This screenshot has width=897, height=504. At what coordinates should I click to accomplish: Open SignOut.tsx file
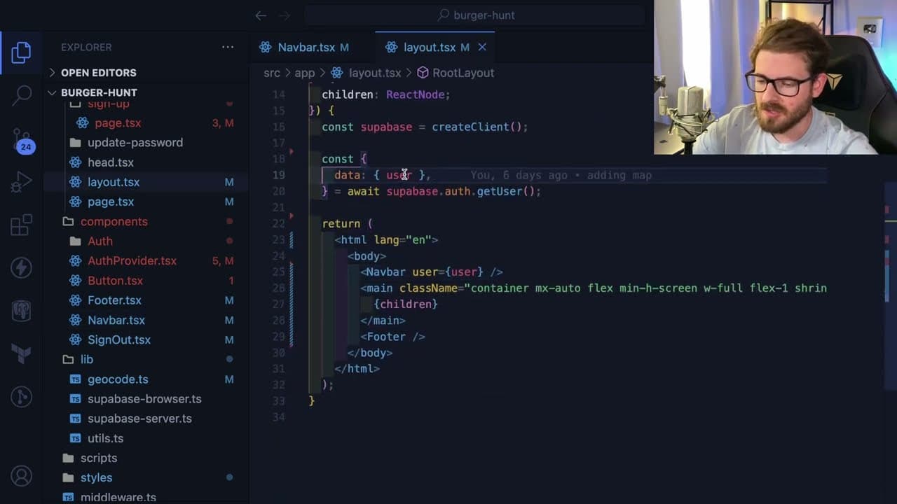click(x=119, y=339)
